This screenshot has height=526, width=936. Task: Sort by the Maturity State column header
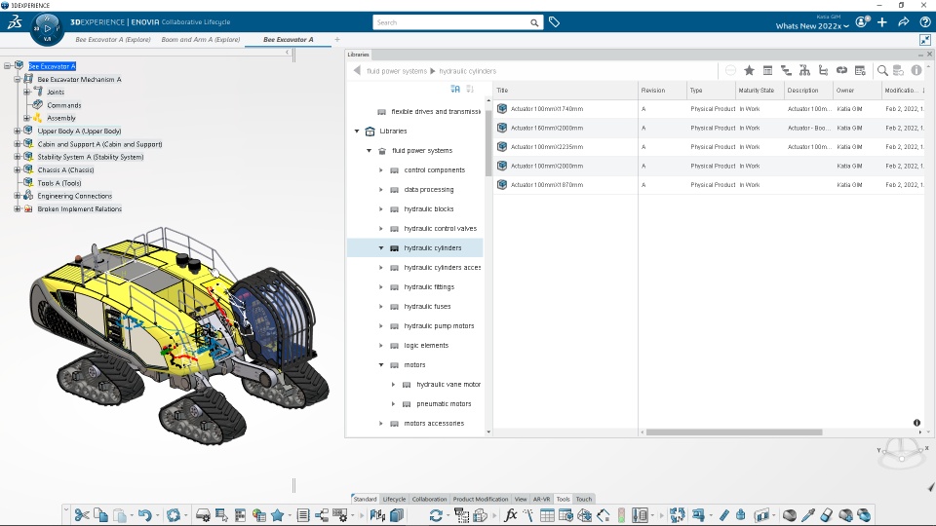[x=759, y=90]
